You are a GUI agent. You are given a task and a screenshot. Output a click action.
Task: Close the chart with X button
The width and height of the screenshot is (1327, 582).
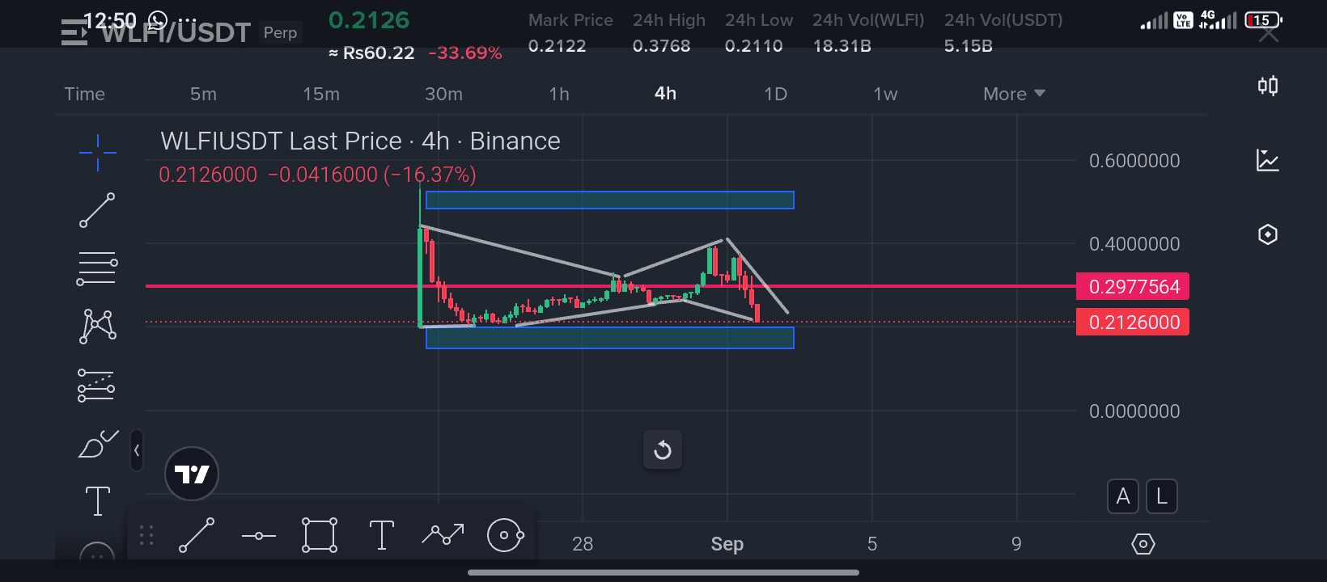click(x=1269, y=35)
